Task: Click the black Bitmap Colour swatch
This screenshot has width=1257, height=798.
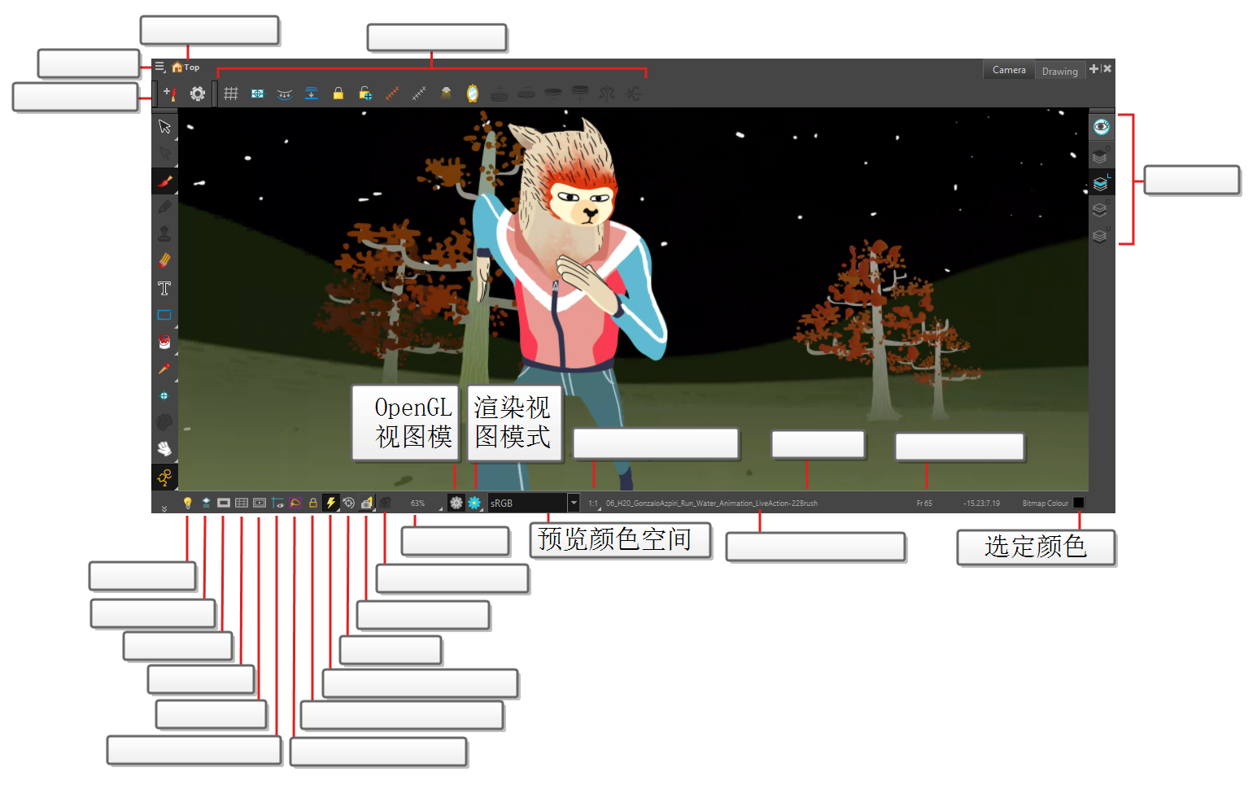Action: 1079,504
